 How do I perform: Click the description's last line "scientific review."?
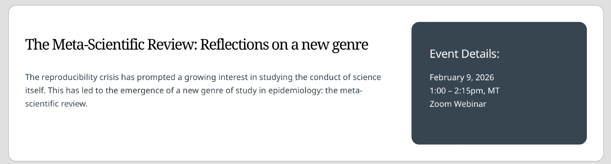pyautogui.click(x=56, y=104)
